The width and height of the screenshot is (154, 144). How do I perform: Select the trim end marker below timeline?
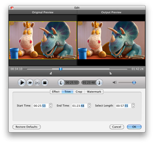pos(111,73)
